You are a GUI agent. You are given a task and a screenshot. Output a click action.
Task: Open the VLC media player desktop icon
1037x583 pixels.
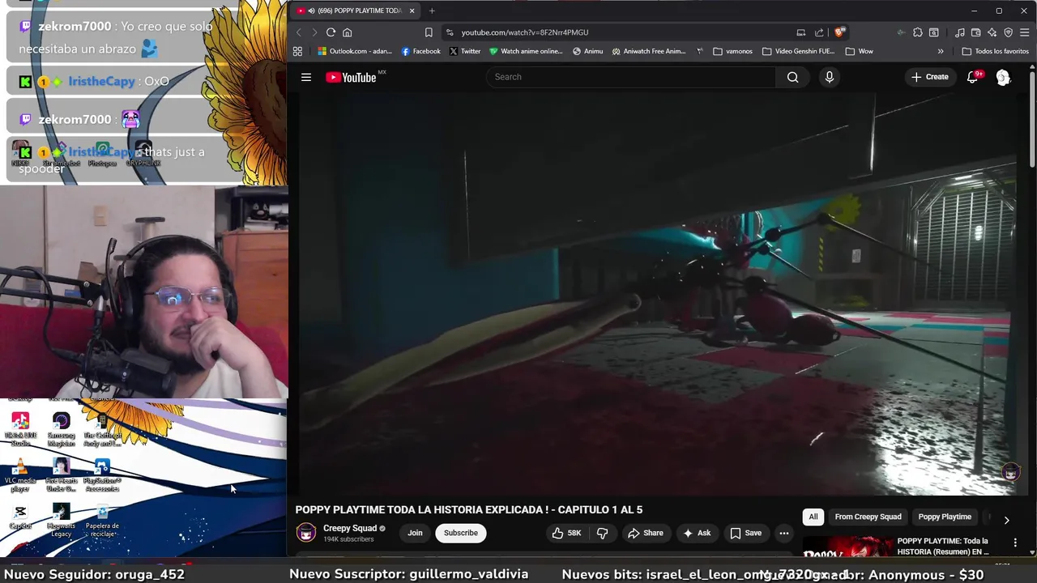(20, 475)
